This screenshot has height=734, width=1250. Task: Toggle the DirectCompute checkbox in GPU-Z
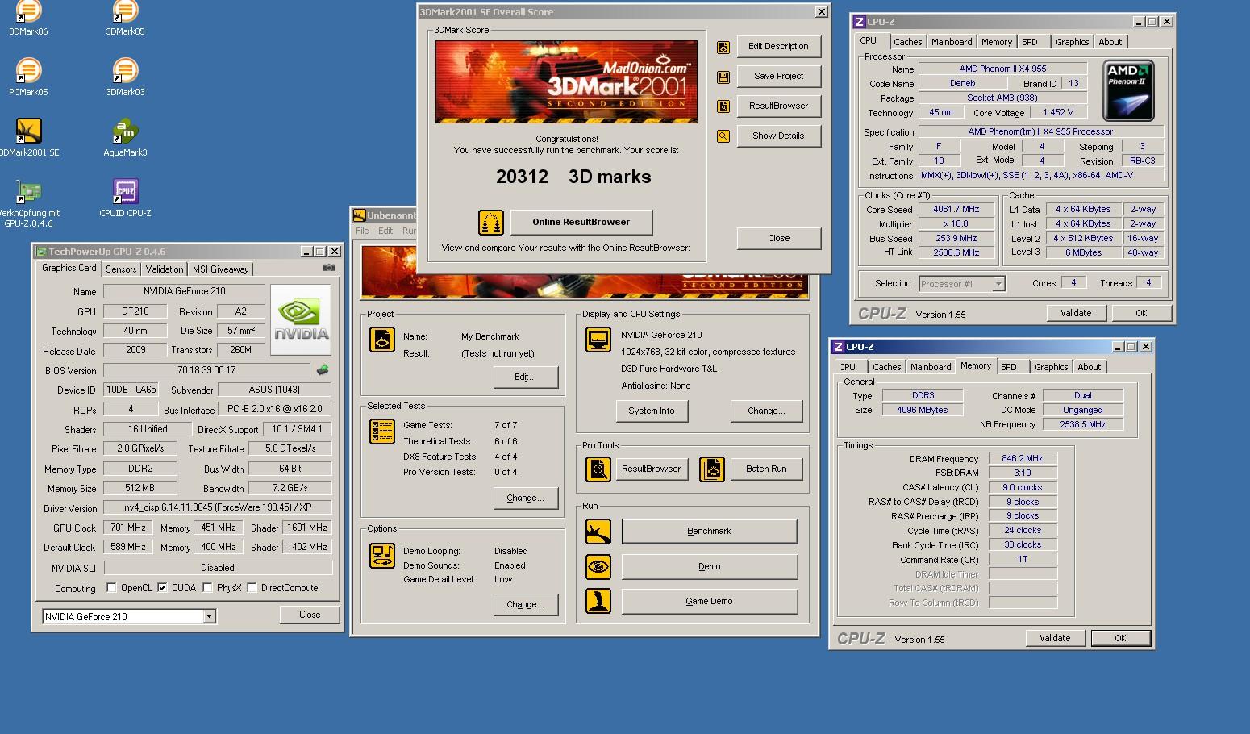point(252,588)
